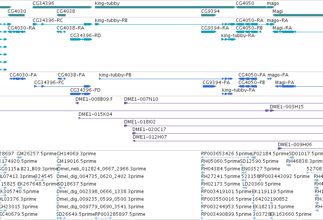Select clone DME1-018I02
The image size is (323, 220).
coord(224,126)
